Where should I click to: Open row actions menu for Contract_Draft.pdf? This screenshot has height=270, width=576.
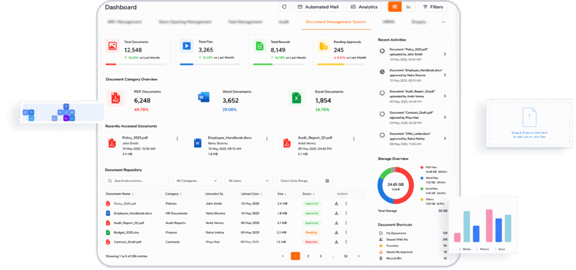[346, 242]
